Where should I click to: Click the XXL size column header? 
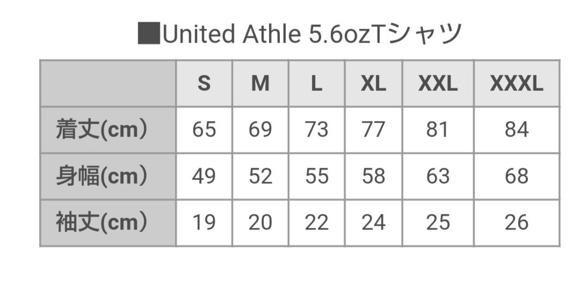click(438, 84)
